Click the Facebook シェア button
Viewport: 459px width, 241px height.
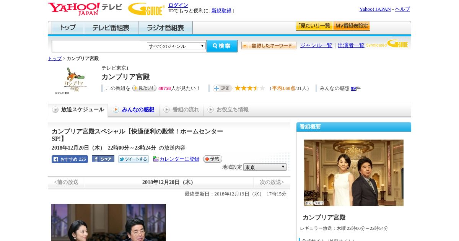tap(103, 159)
